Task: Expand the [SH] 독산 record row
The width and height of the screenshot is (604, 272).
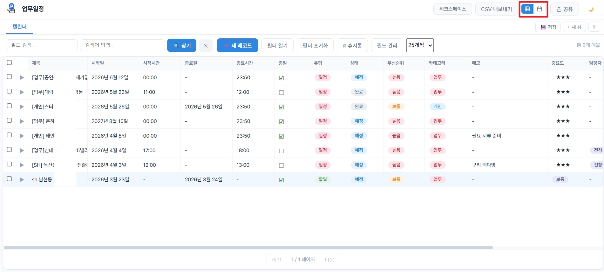Action: [x=22, y=165]
